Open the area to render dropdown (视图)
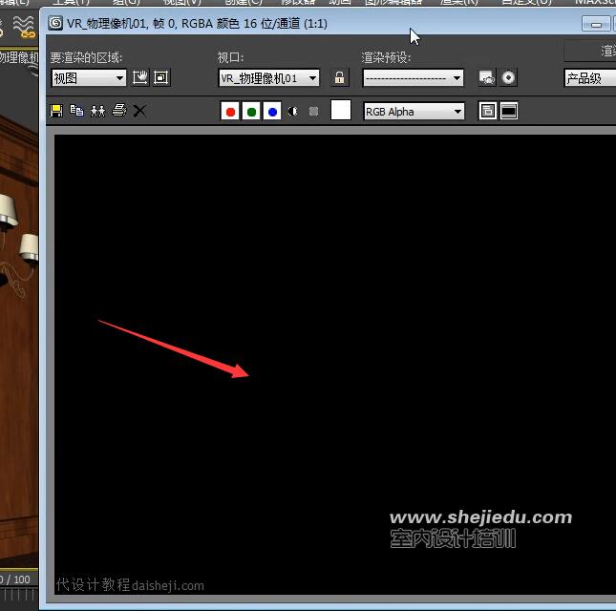Viewport: 616px width, 611px height. coord(89,78)
